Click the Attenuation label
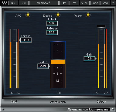 pyautogui.click(x=58, y=102)
